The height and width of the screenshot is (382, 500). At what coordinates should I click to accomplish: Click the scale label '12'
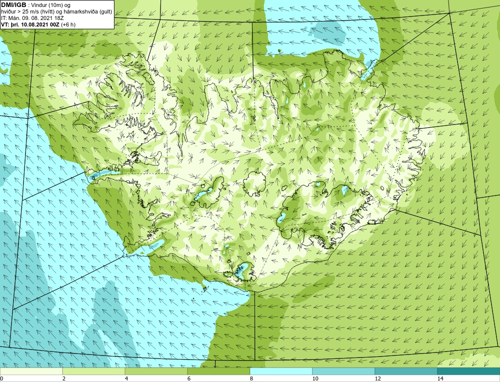coord(378,379)
